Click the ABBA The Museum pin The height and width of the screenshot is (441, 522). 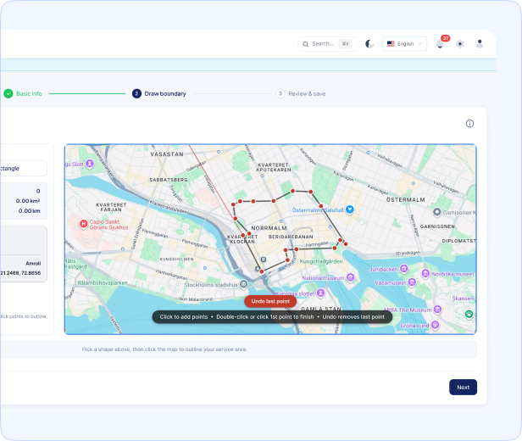437,310
